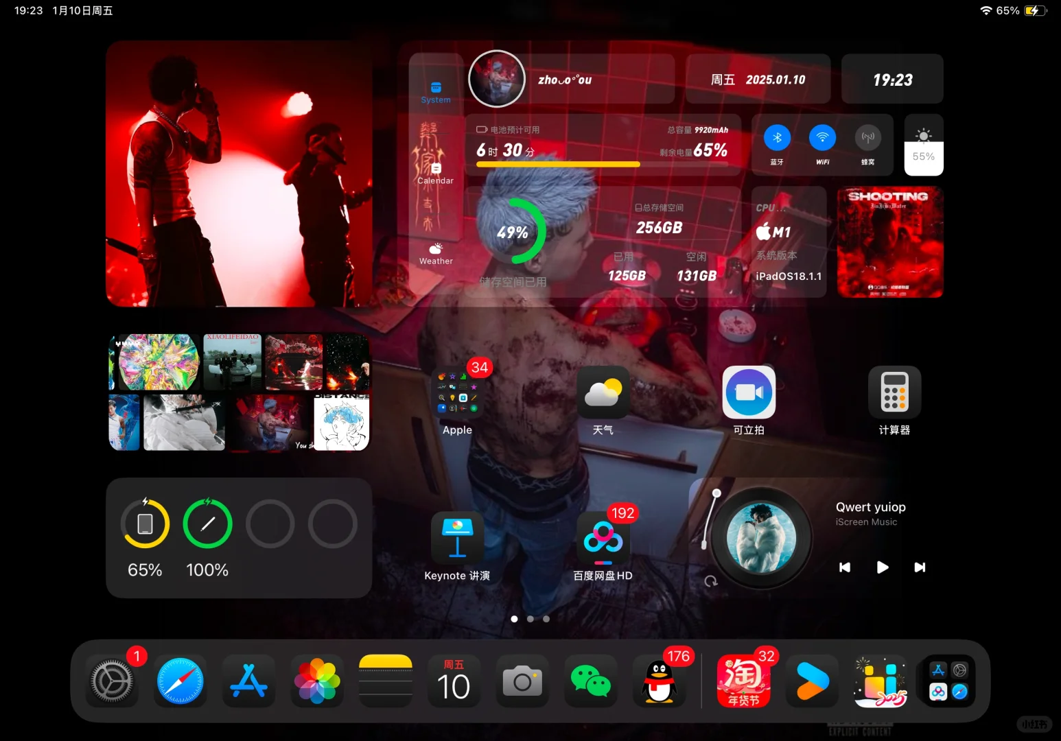Open the 天气 weather app
This screenshot has height=741, width=1061.
[x=603, y=392]
